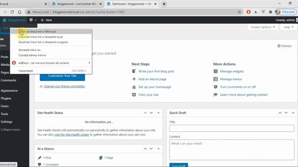Move Quick Draft panel down
This screenshot has height=167, width=298.
click(x=286, y=113)
